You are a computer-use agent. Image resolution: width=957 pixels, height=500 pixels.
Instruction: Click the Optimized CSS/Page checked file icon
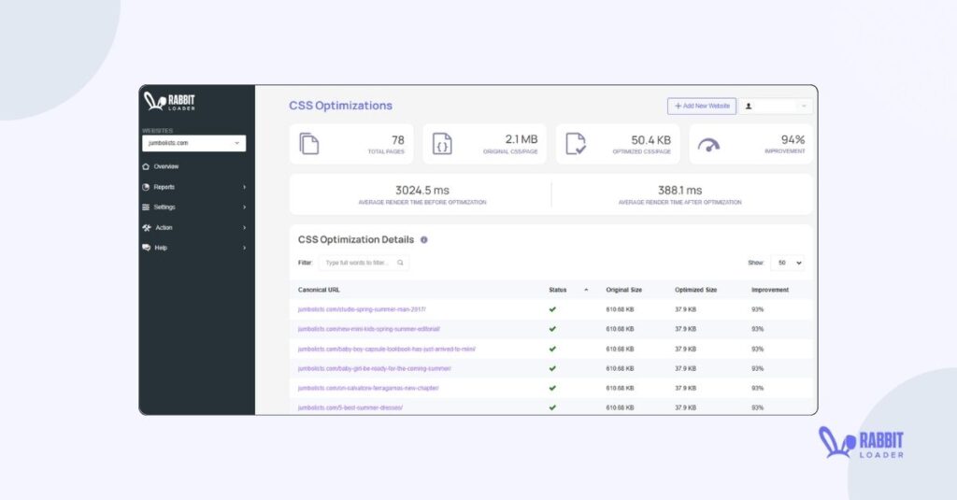tap(576, 144)
